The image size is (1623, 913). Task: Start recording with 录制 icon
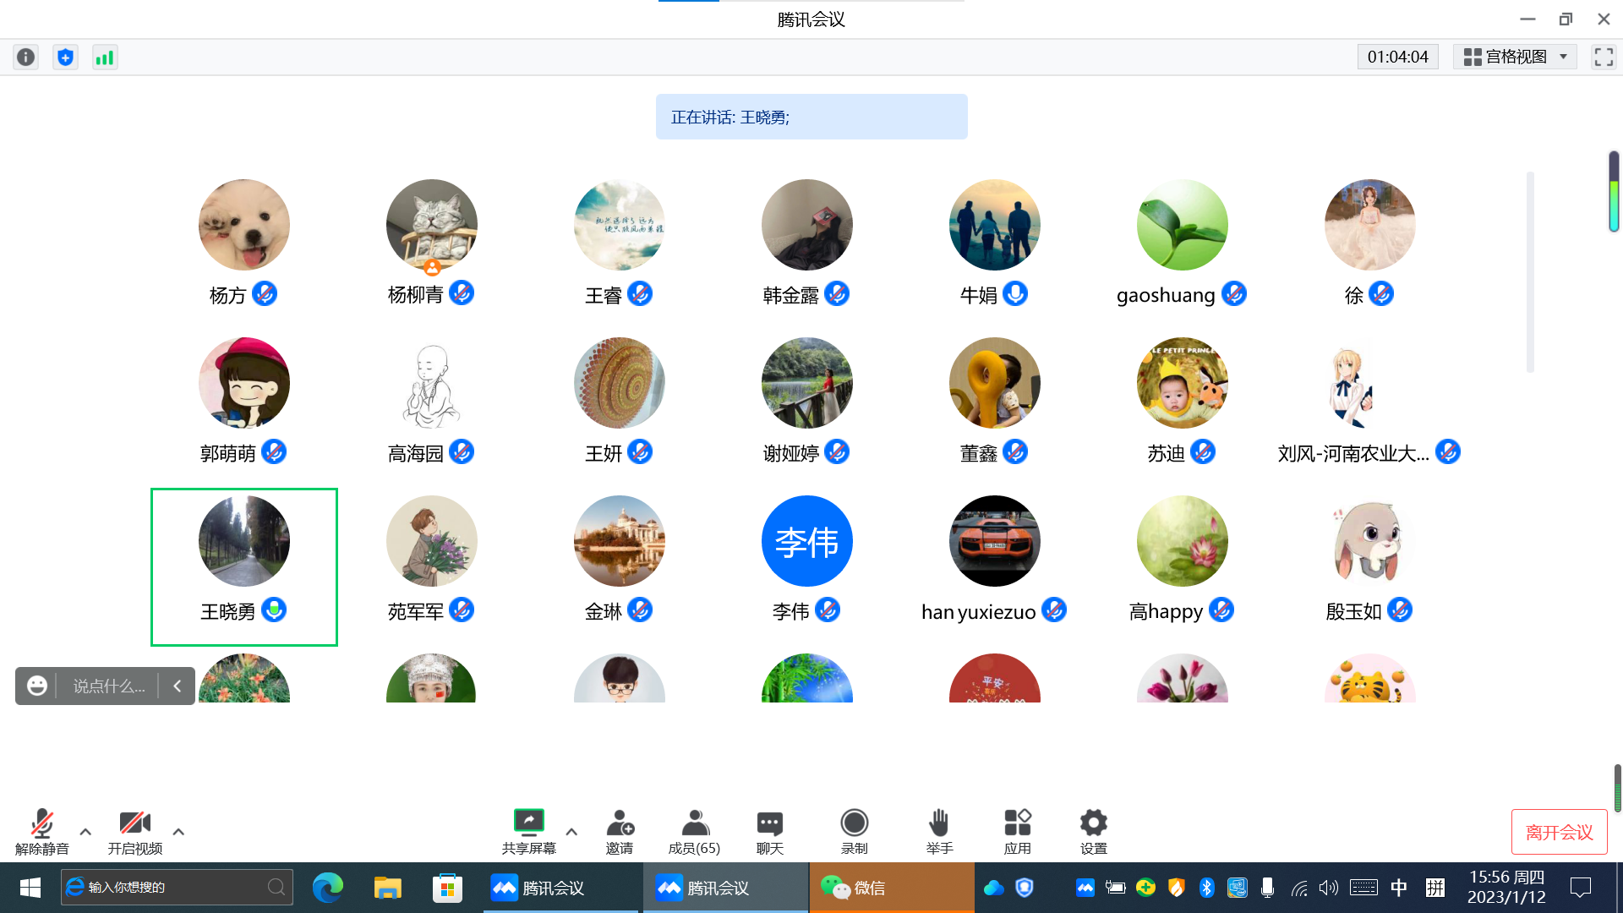(x=854, y=830)
